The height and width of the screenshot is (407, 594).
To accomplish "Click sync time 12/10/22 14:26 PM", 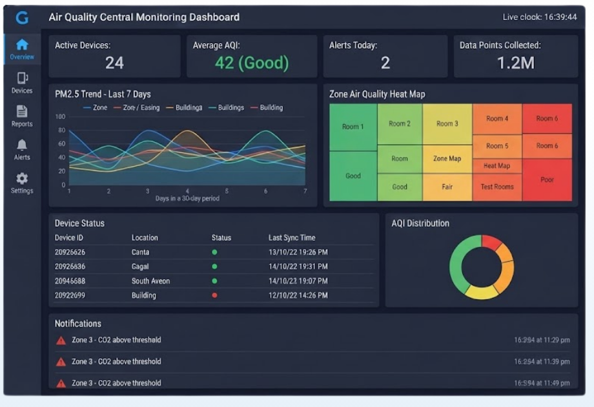I will pos(298,296).
